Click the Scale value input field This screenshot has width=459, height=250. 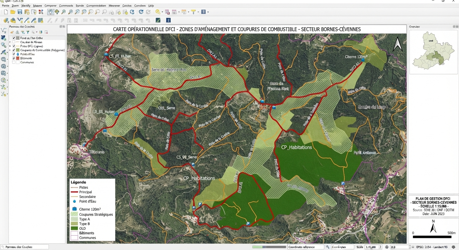(371, 247)
